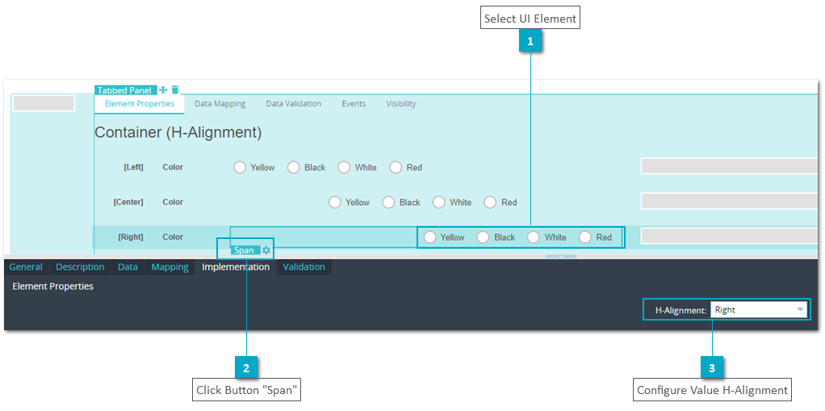Open the Data Validation tab

pyautogui.click(x=294, y=103)
